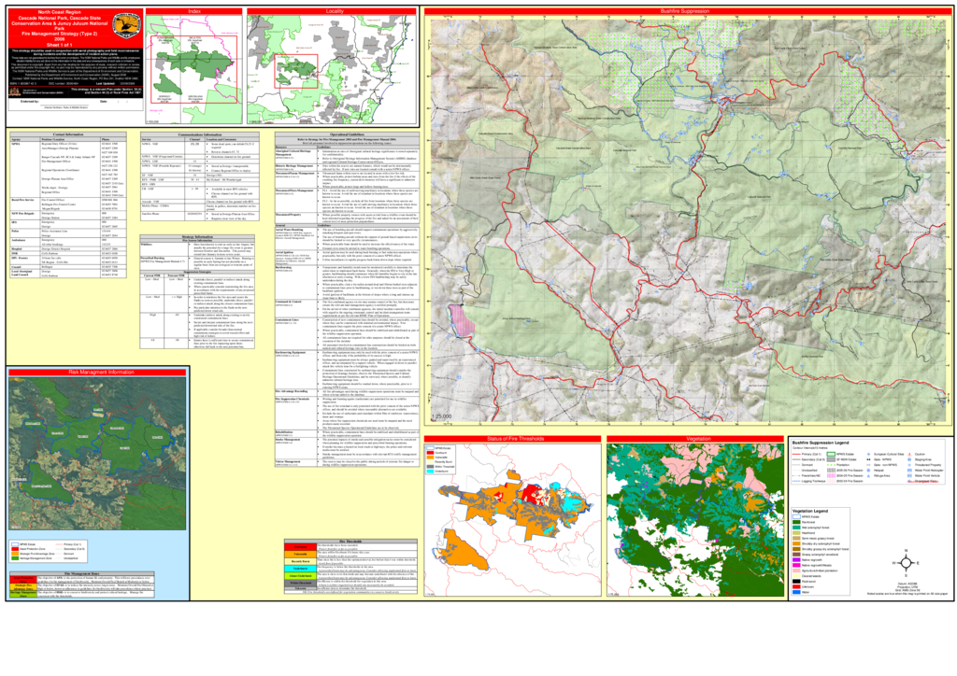Image resolution: width=957 pixels, height=676 pixels.
Task: Click the pink burnt area on main map
Action: click(x=462, y=318)
